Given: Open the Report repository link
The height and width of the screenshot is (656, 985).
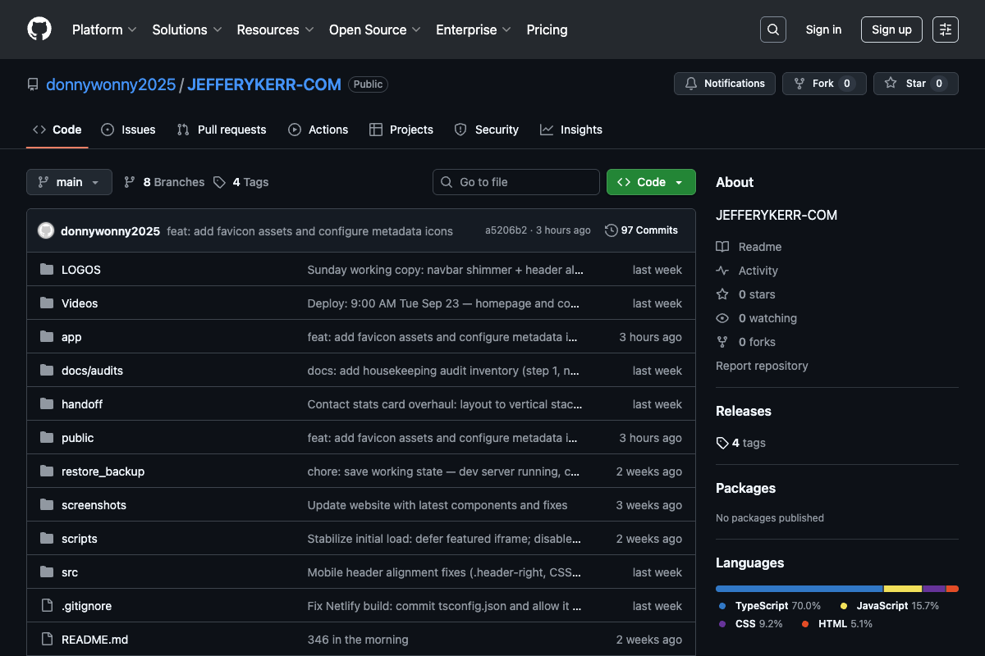Looking at the screenshot, I should (x=762, y=366).
